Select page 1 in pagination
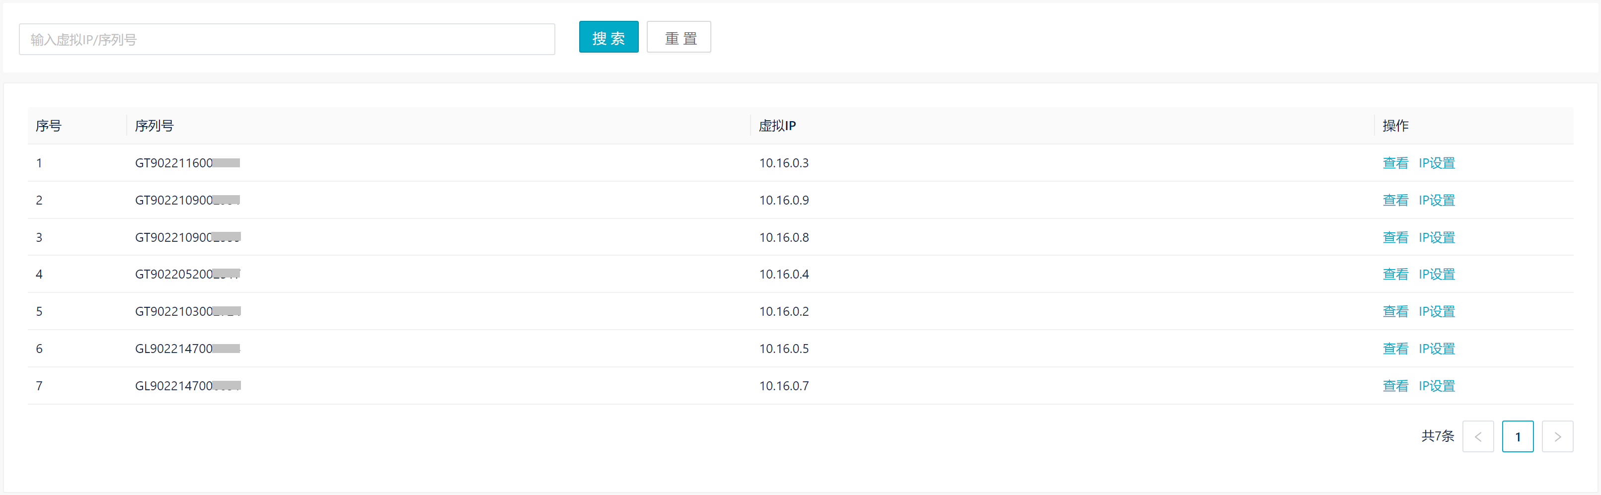Viewport: 1601px width, 495px height. [x=1517, y=436]
